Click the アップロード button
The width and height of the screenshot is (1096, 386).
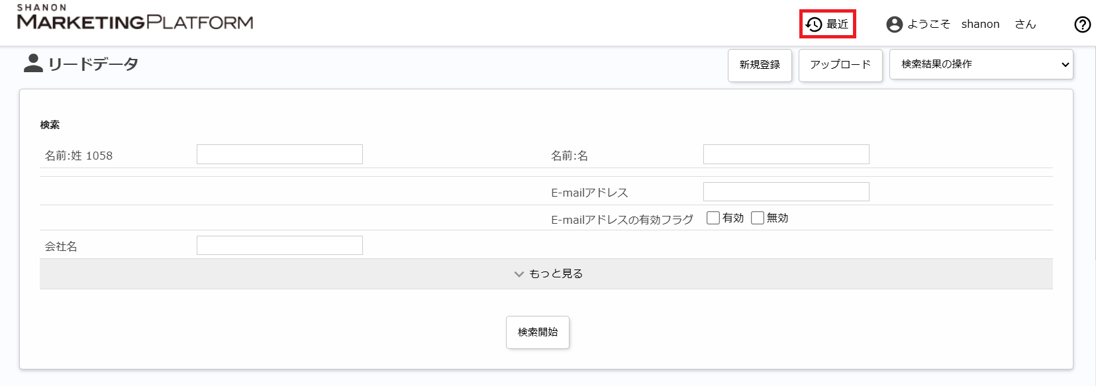[x=840, y=65]
